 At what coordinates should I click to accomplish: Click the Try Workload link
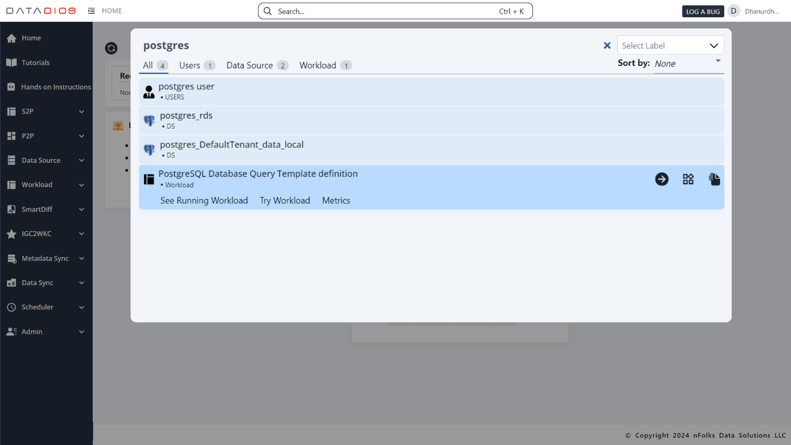pos(285,201)
